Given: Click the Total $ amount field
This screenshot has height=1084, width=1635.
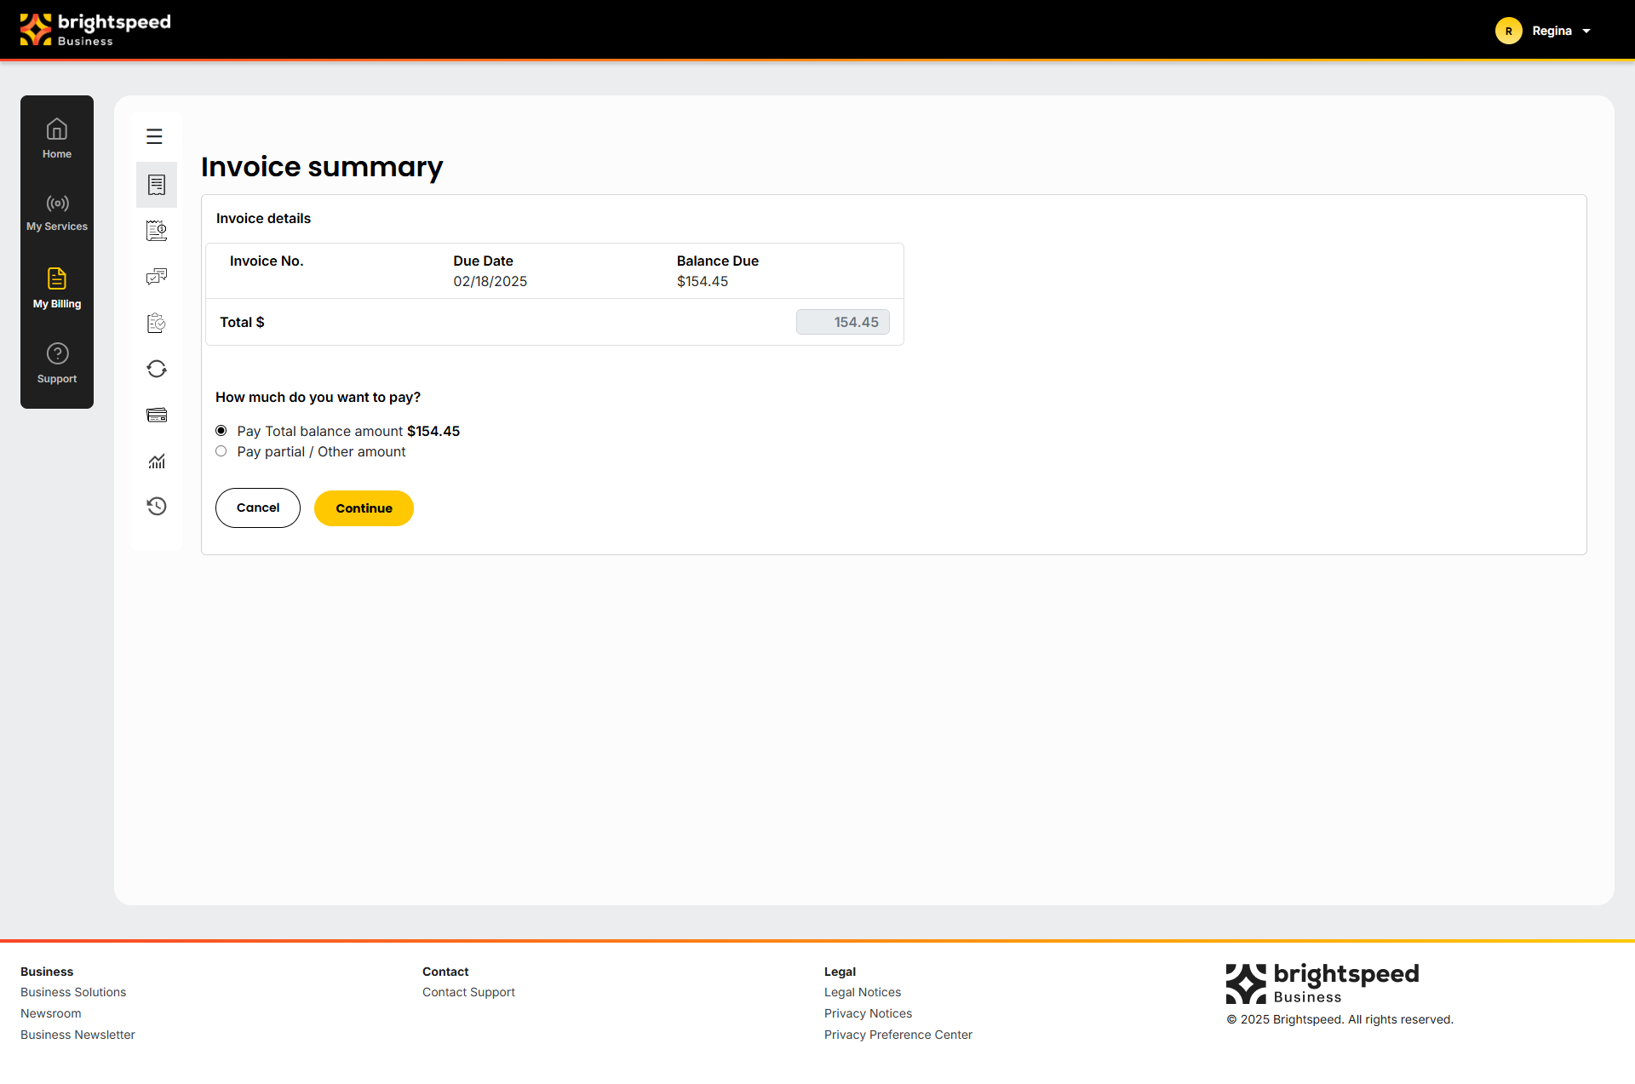Looking at the screenshot, I should point(842,322).
